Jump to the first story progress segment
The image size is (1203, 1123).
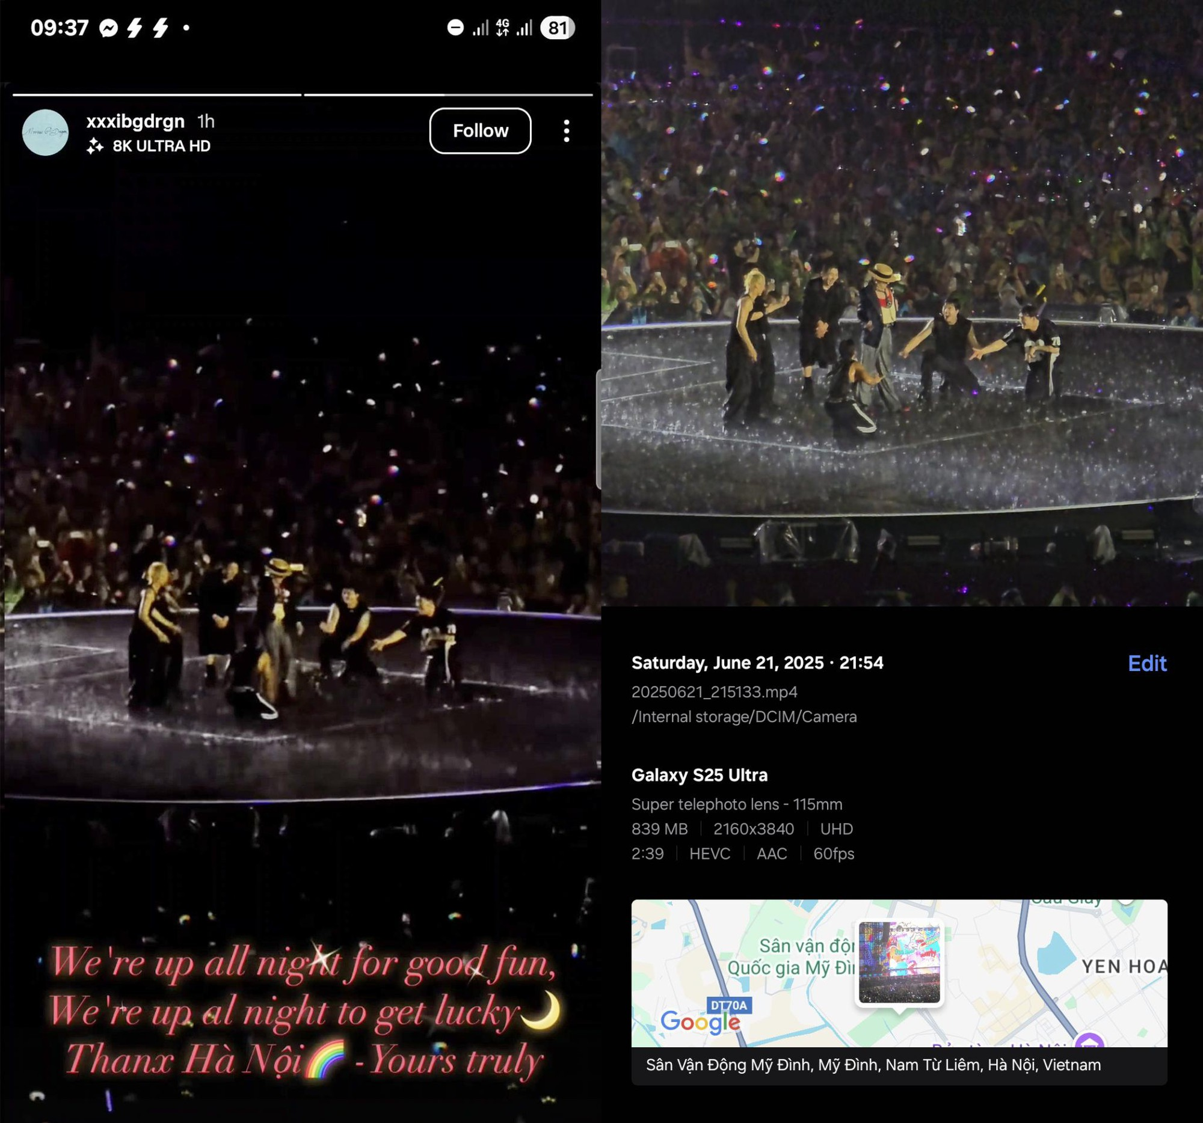coord(157,94)
